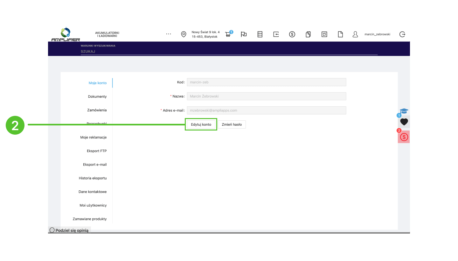Click the Nazwa input field
The height and width of the screenshot is (261, 458).
pyautogui.click(x=267, y=96)
